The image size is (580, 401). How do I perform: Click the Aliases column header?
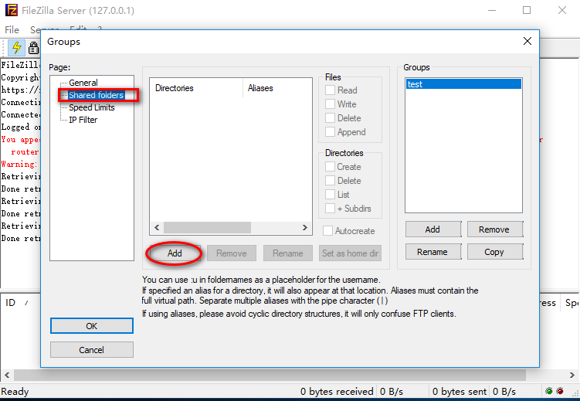(x=277, y=88)
